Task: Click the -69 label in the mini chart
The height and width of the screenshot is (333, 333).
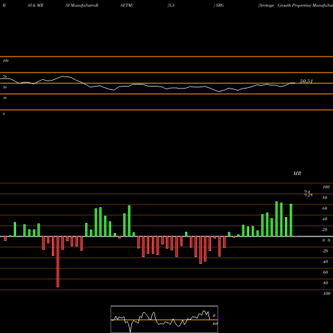Action: [214, 324]
